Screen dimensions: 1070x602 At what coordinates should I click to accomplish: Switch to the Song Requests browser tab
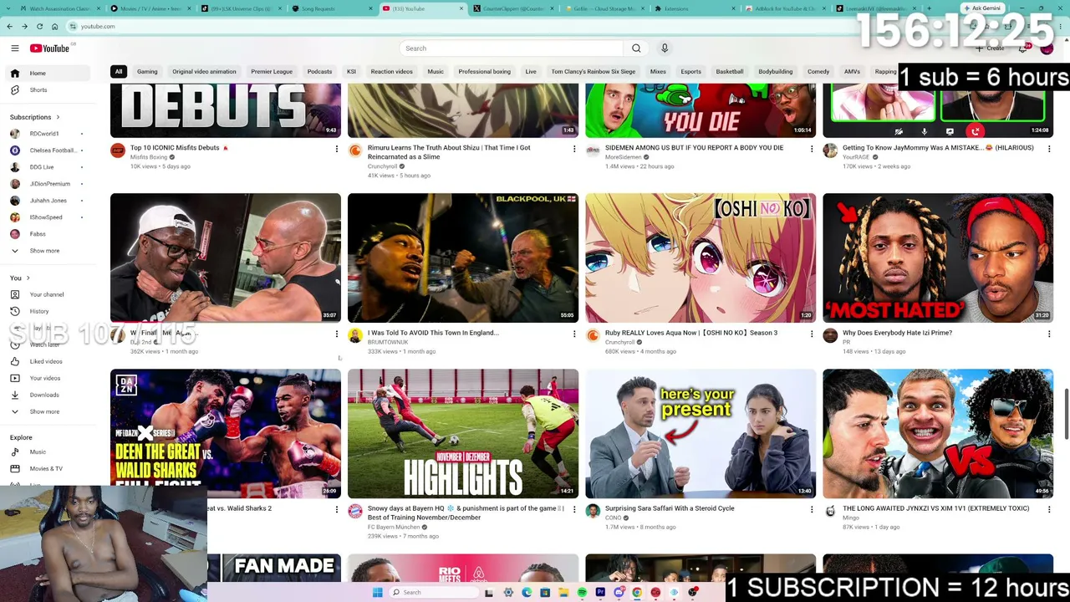coord(330,8)
